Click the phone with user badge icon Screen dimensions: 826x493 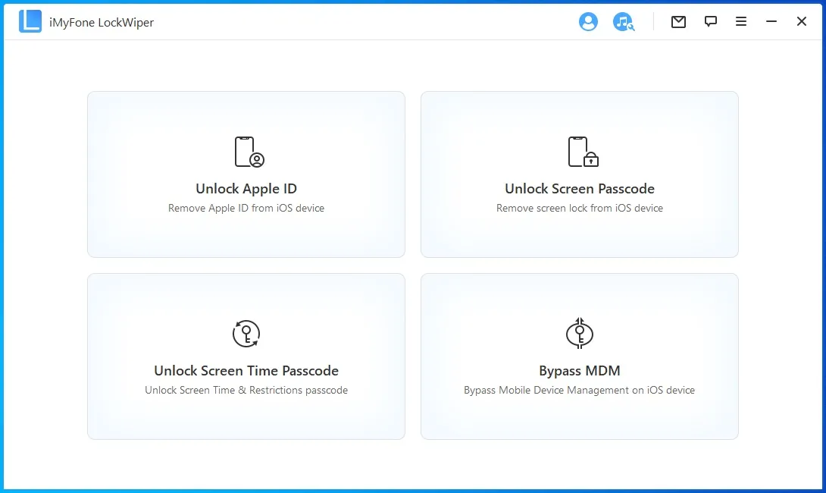pos(249,152)
